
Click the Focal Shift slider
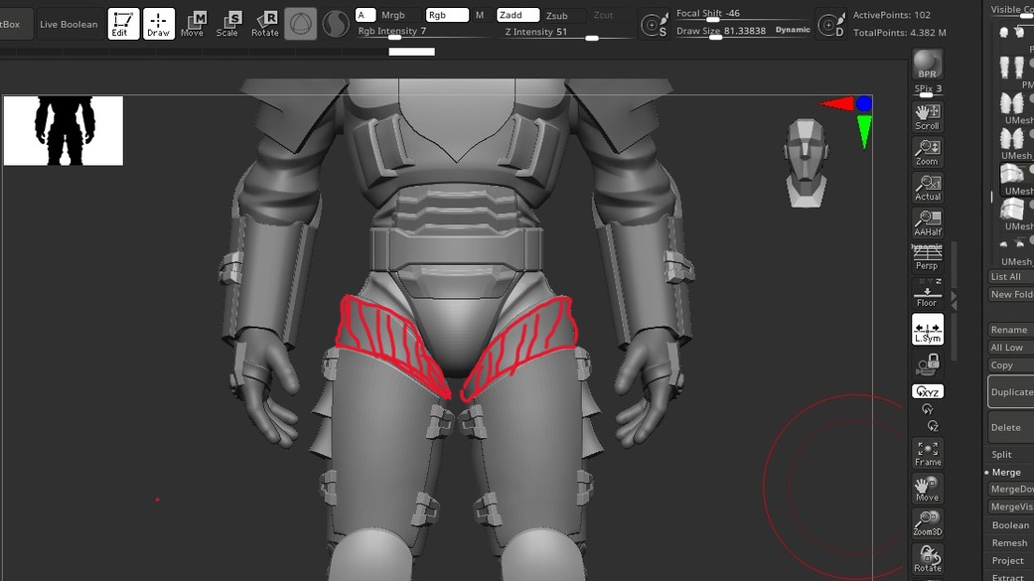coord(741,14)
